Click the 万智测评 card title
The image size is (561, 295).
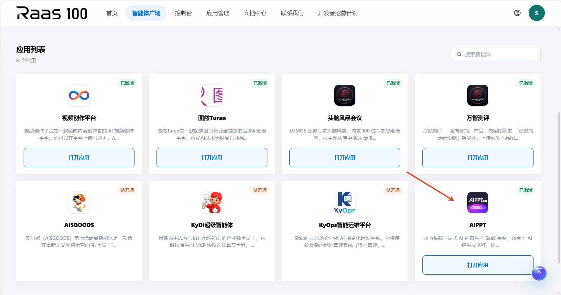tap(478, 118)
